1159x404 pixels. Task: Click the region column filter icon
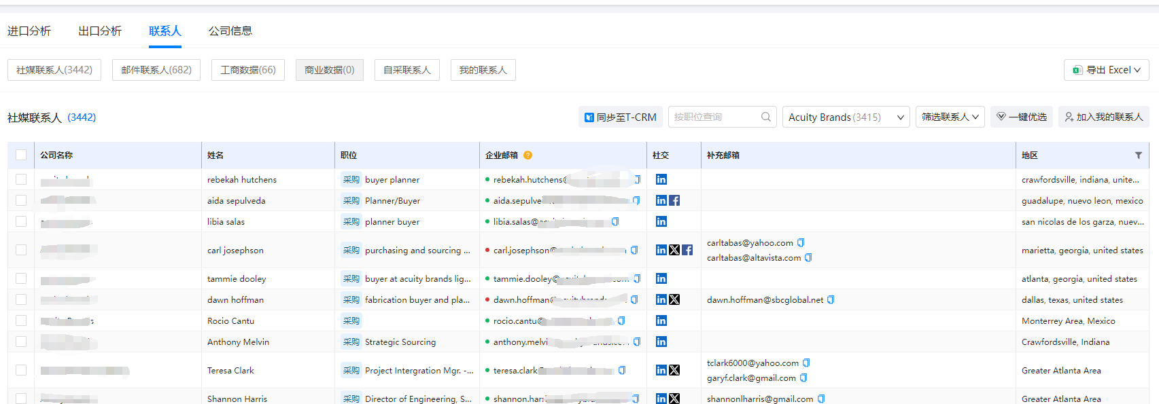click(1139, 155)
